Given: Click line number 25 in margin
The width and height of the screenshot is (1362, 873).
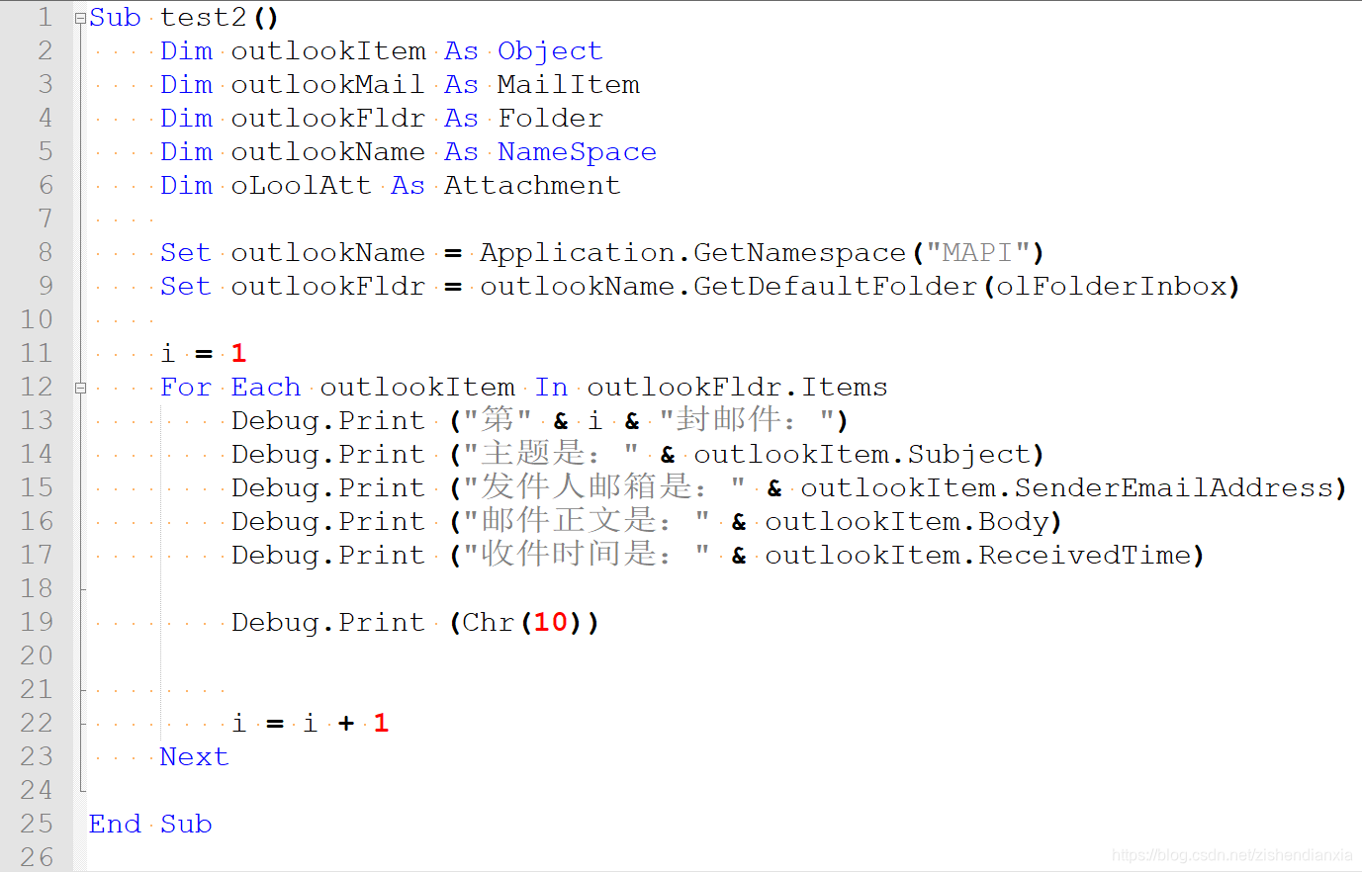Looking at the screenshot, I should 37,825.
